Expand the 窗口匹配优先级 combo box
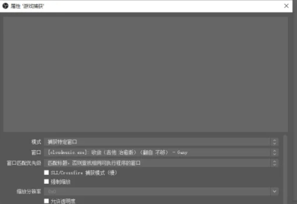This screenshot has width=297, height=204. (161, 163)
